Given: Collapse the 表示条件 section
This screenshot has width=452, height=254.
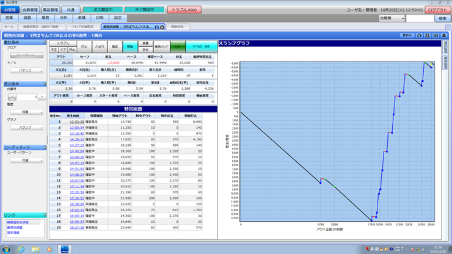Looking at the screenshot, I should (45, 84).
